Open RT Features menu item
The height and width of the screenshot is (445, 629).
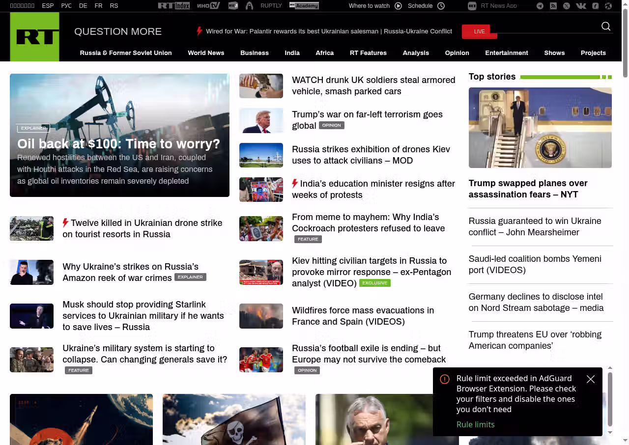pyautogui.click(x=368, y=53)
